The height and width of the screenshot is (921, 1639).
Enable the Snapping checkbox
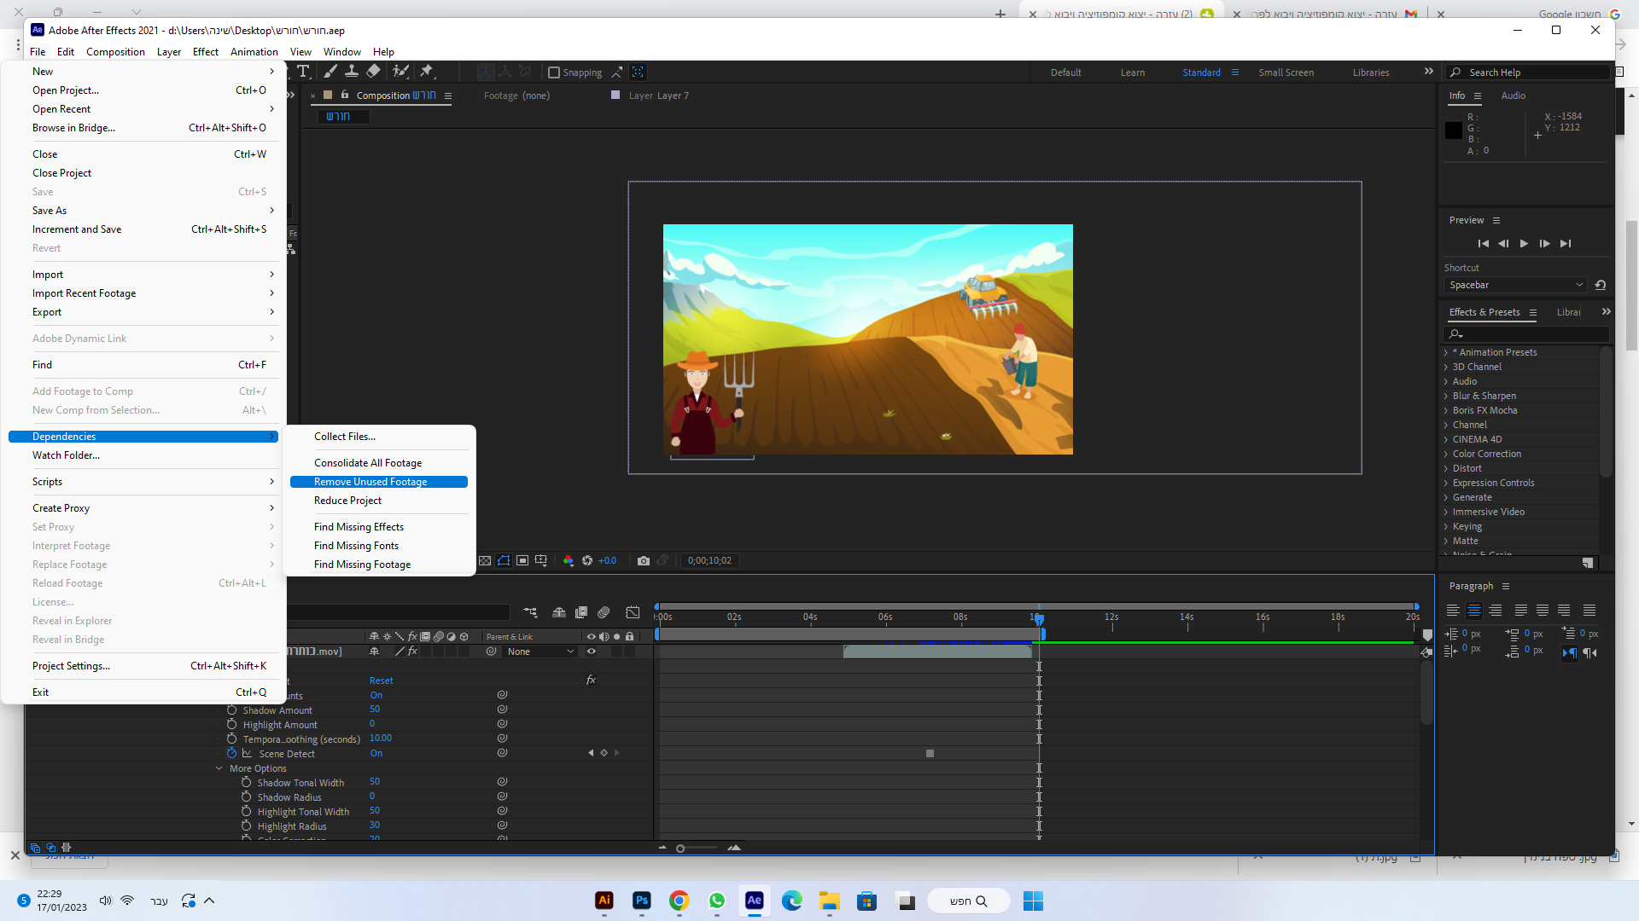[554, 72]
